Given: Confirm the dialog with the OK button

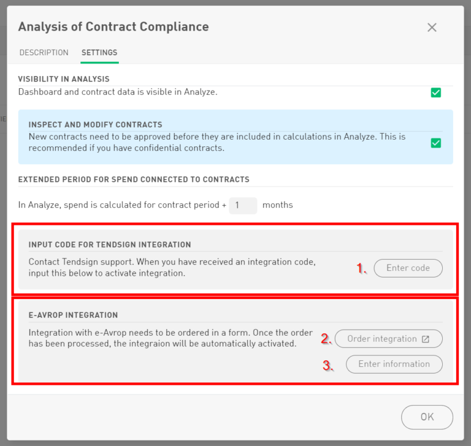Looking at the screenshot, I should coord(427,417).
